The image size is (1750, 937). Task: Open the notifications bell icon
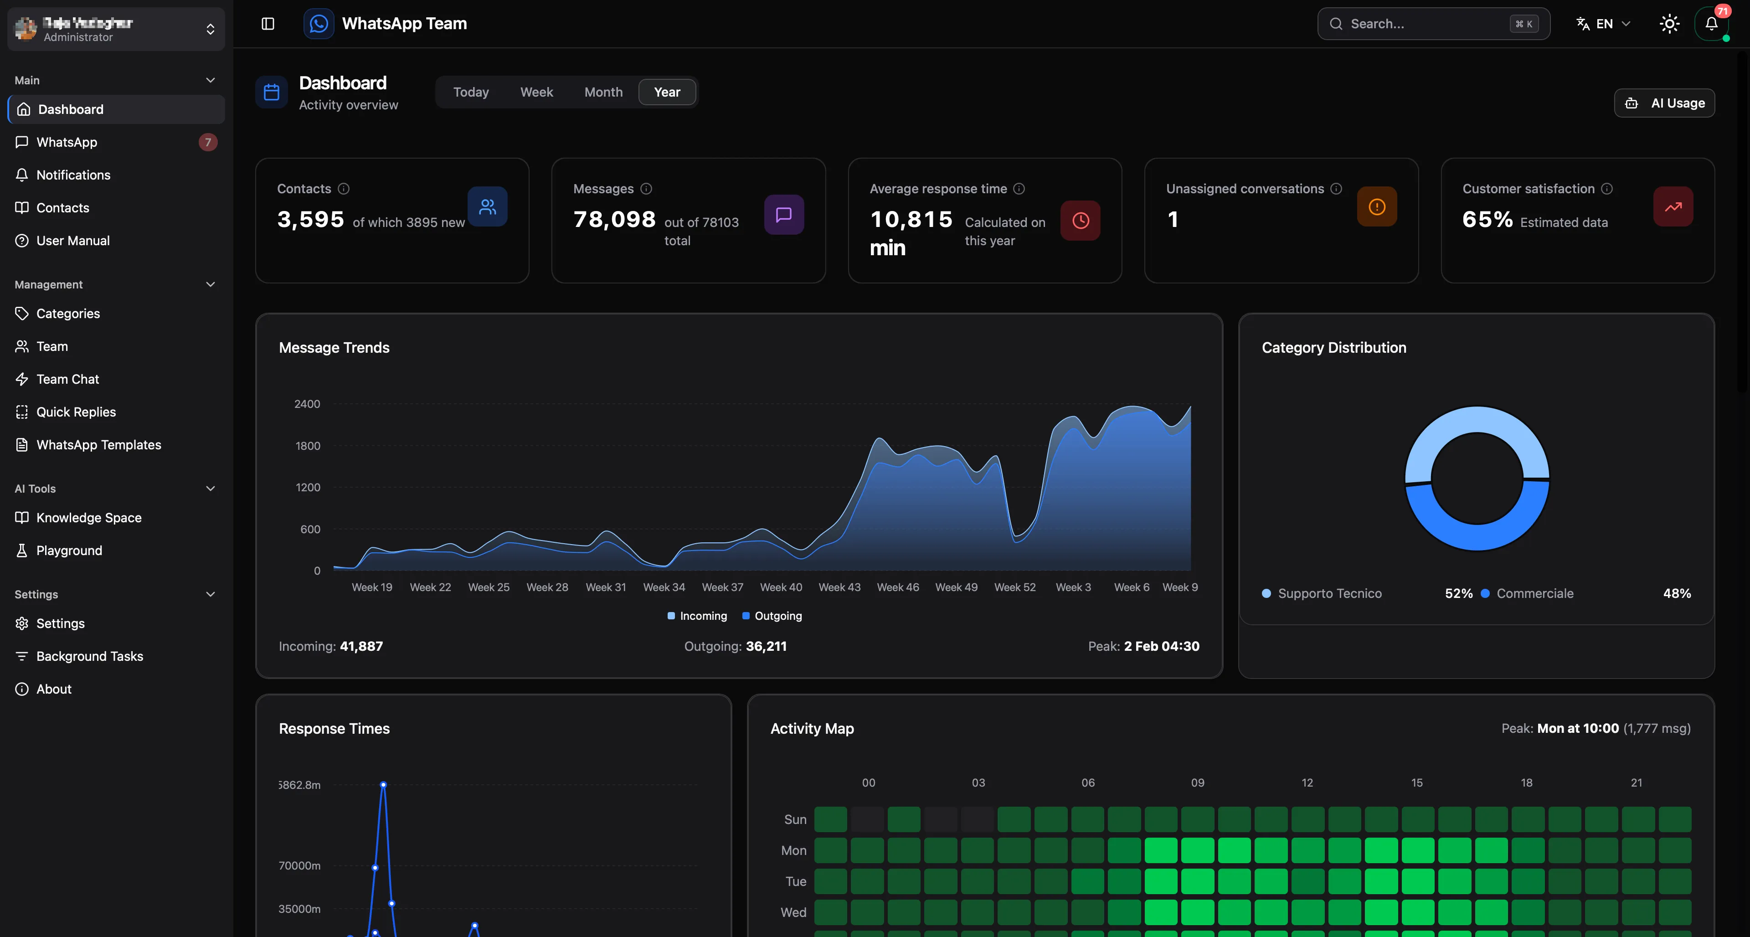pos(1711,24)
